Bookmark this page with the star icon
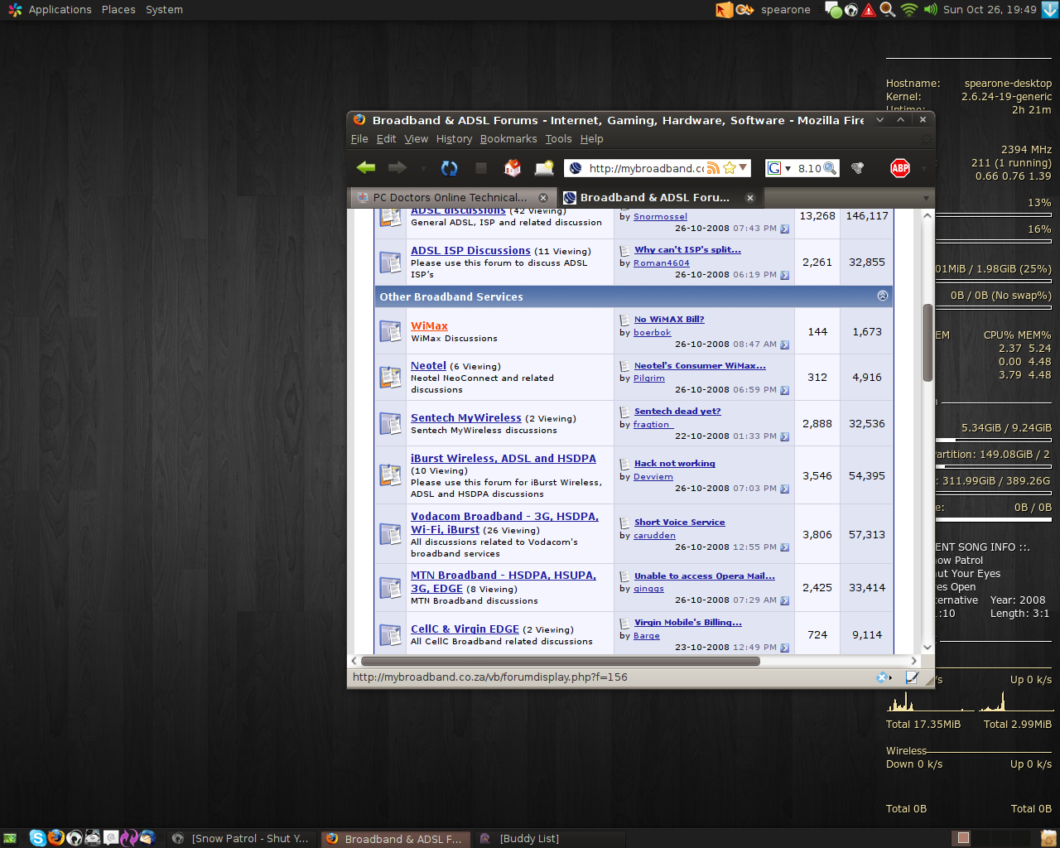This screenshot has height=848, width=1060. click(729, 168)
